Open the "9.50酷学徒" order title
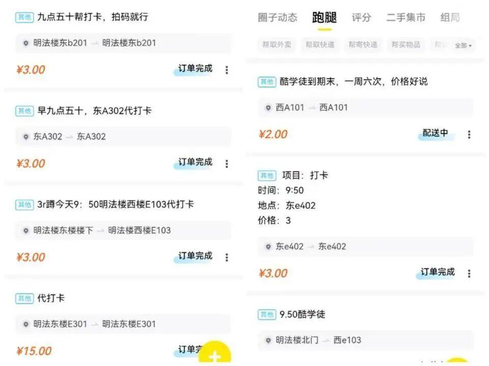The width and height of the screenshot is (489, 366). pyautogui.click(x=302, y=315)
